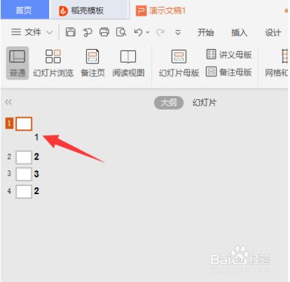
Task: Click the orange slide number 1 marker
Action: click(10, 123)
